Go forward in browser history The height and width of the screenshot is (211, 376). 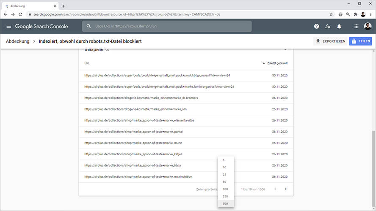point(13,14)
